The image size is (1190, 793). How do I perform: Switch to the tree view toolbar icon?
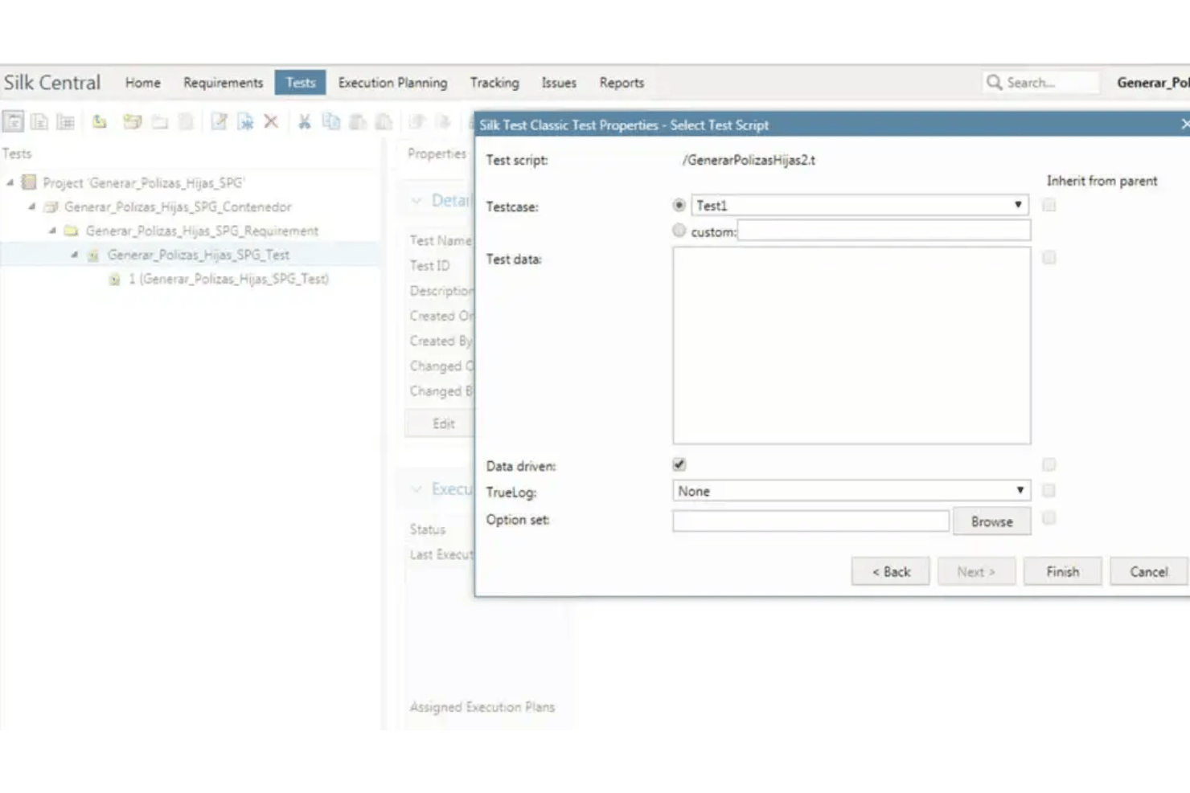pos(14,121)
